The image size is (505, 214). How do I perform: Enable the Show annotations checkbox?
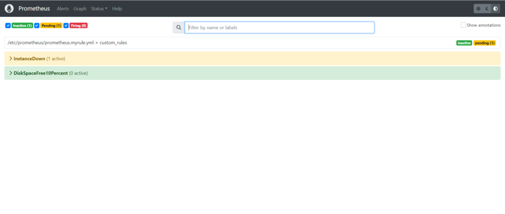coord(463,25)
